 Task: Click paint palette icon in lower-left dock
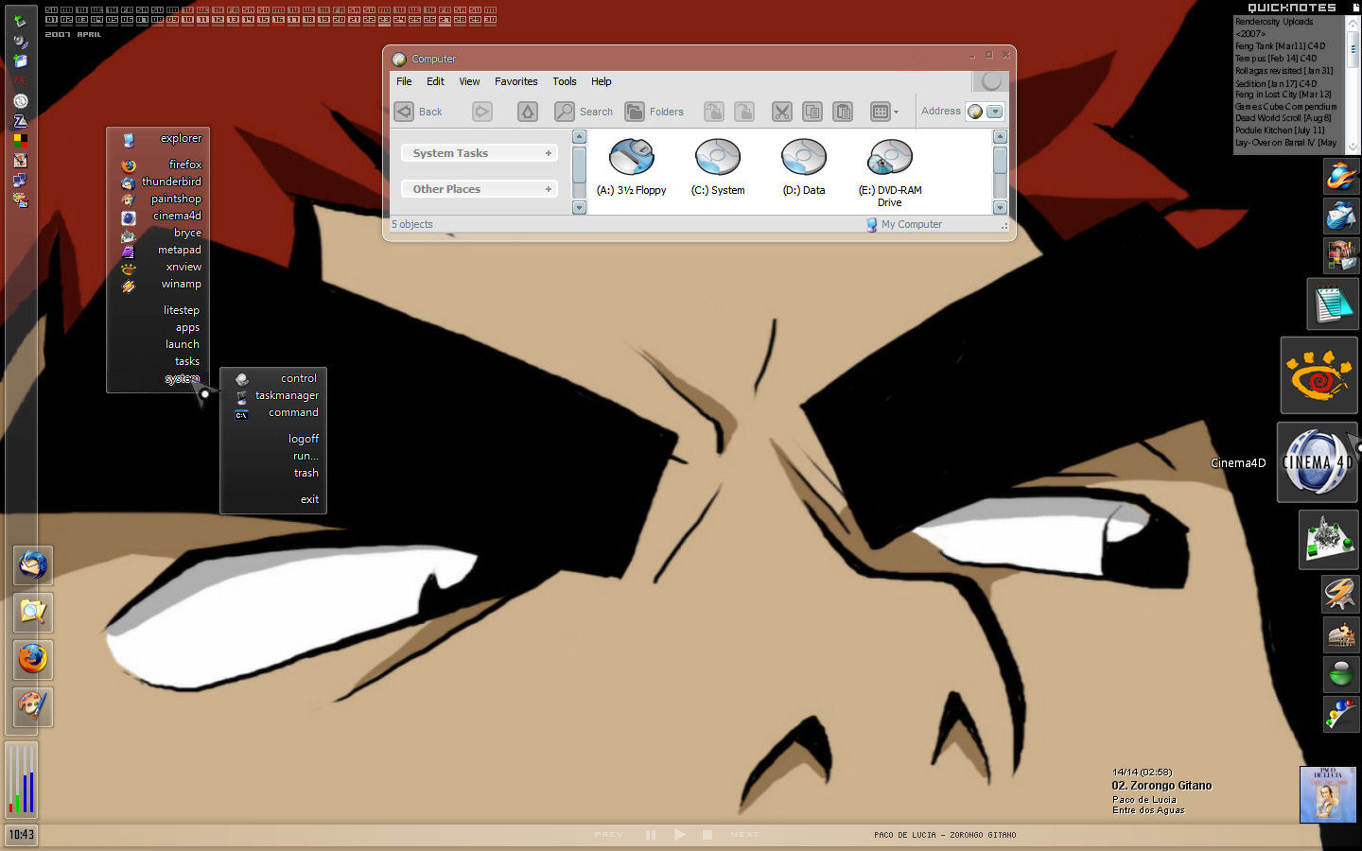33,706
